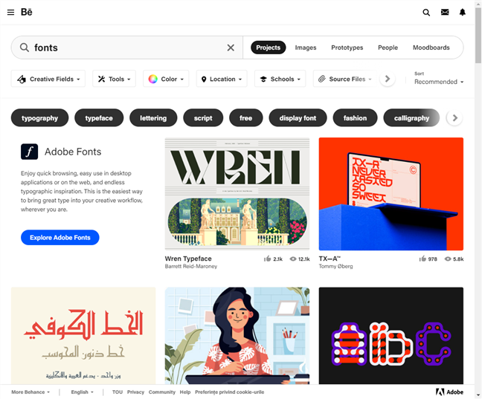
Task: Open Preferințe privind cookie-urile link
Action: pos(230,392)
